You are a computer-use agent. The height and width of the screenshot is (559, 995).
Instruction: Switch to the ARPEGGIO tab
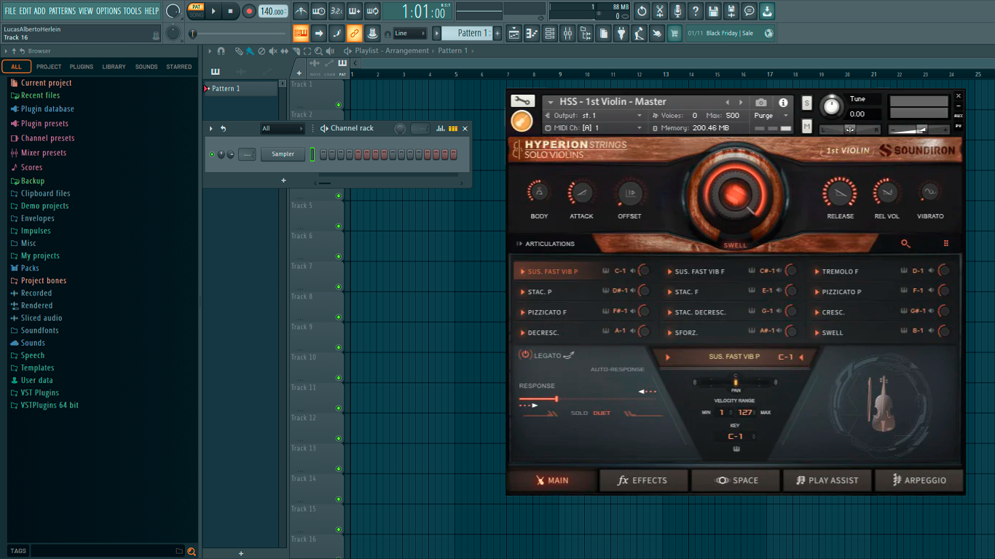(x=919, y=480)
